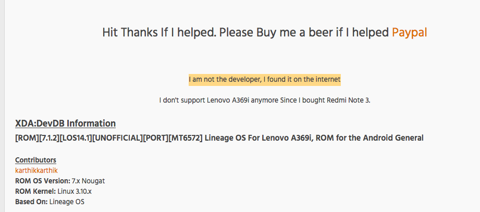This screenshot has width=480, height=212.
Task: Click the [ROM][7.1.2][LOS14.1] tag text
Action: [x=54, y=138]
